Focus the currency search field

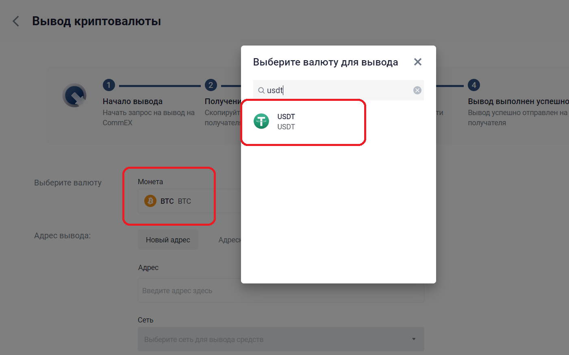pyautogui.click(x=337, y=90)
